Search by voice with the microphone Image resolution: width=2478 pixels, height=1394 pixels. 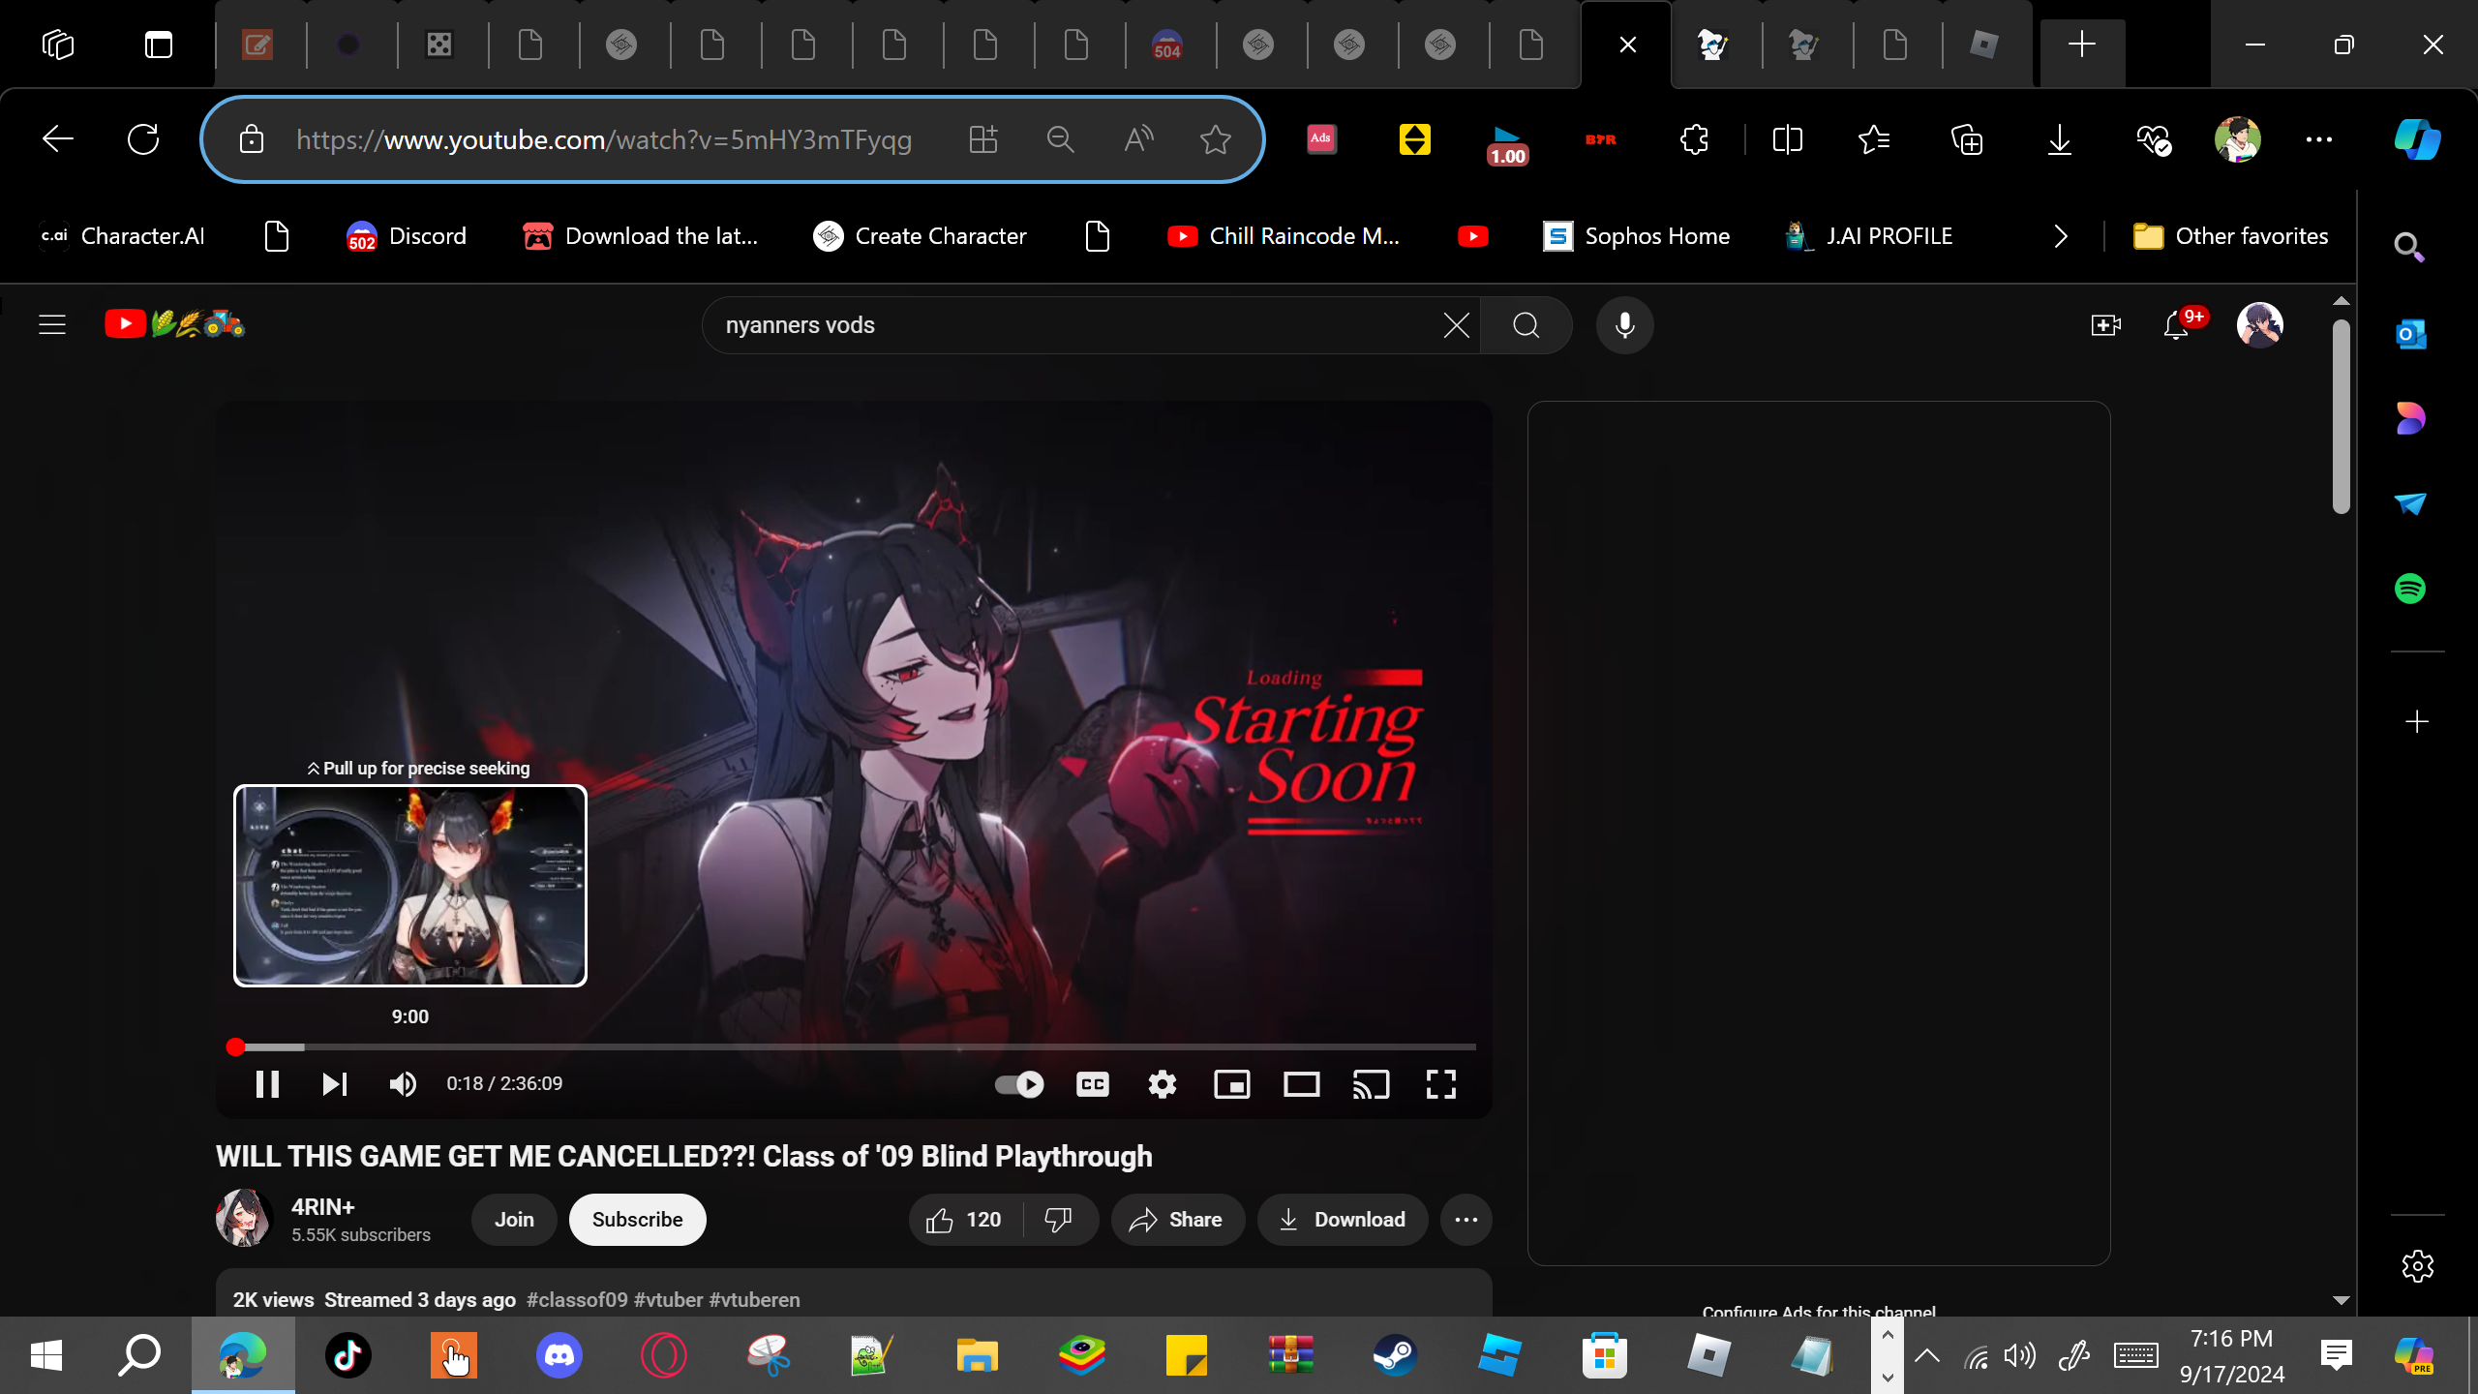[1625, 325]
